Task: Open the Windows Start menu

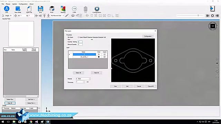Action: 3,122
